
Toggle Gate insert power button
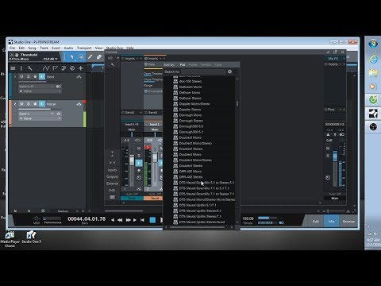(x=146, y=64)
